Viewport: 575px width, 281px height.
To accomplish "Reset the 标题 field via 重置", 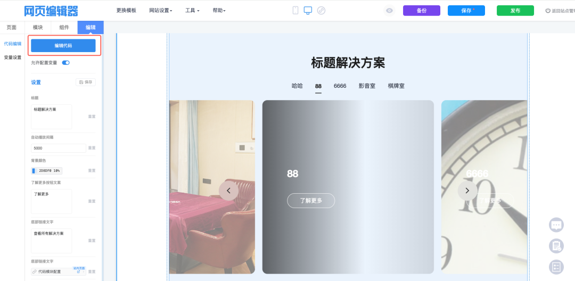I will (92, 117).
